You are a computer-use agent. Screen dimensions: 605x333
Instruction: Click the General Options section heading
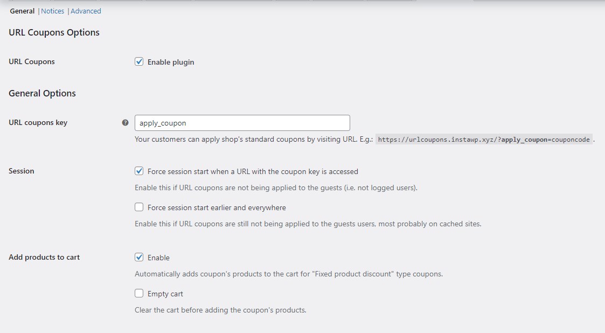(42, 93)
